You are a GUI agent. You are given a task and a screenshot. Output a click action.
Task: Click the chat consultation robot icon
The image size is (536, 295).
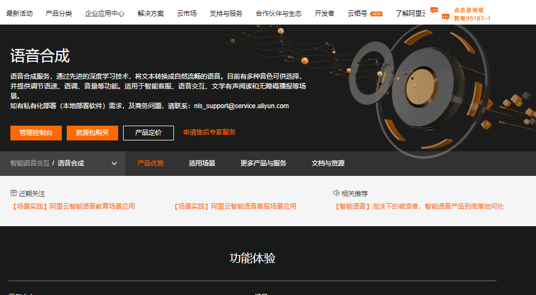440,14
